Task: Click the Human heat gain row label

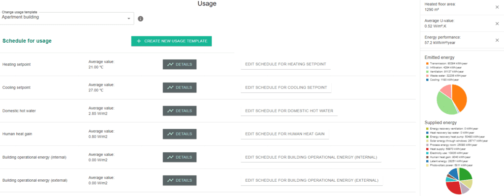Action: 17,134
